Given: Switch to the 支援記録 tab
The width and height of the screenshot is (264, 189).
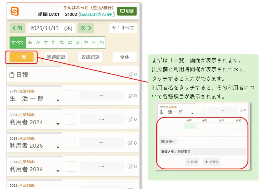Looking at the screenshot, I should 90,57.
